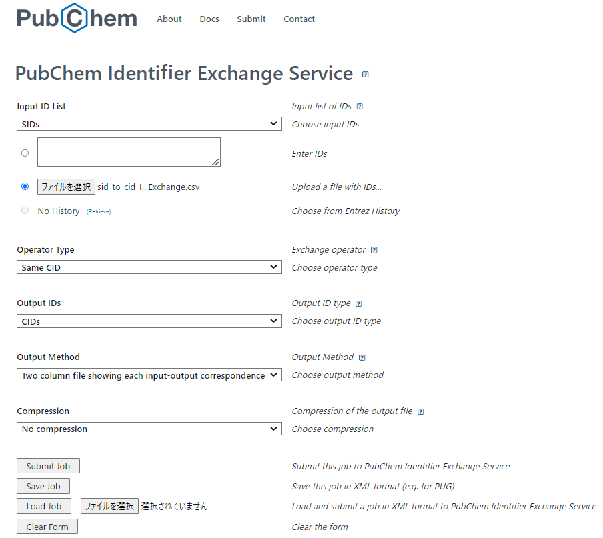Select the upload file with IDs option
603x538 pixels.
click(25, 186)
